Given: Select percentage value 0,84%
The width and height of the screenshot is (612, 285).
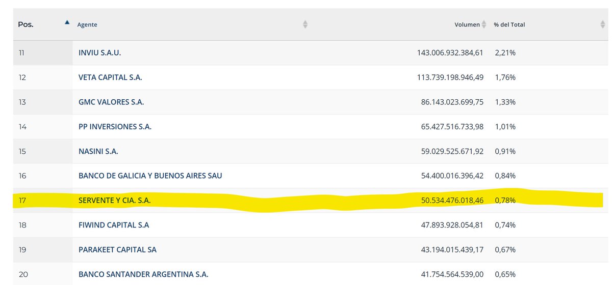Looking at the screenshot, I should coord(505,176).
